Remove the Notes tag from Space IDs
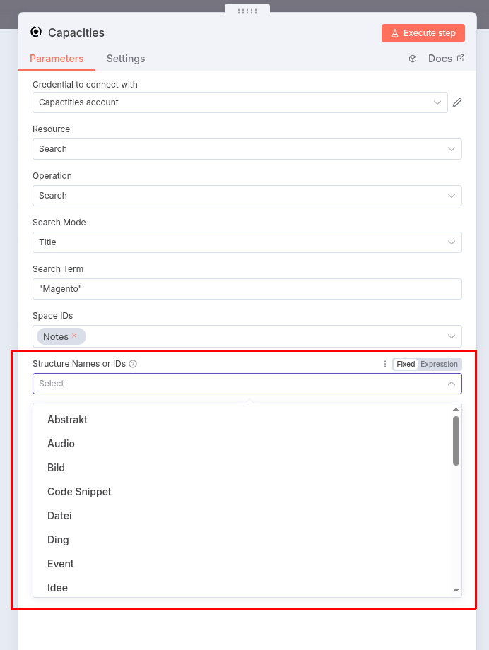Screen dimensions: 489x650 tap(74, 336)
